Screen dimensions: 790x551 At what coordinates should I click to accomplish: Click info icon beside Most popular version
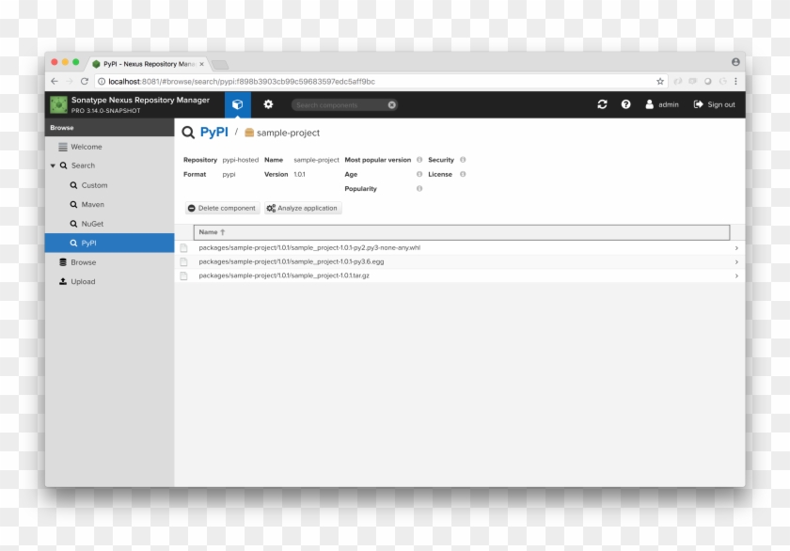point(419,160)
